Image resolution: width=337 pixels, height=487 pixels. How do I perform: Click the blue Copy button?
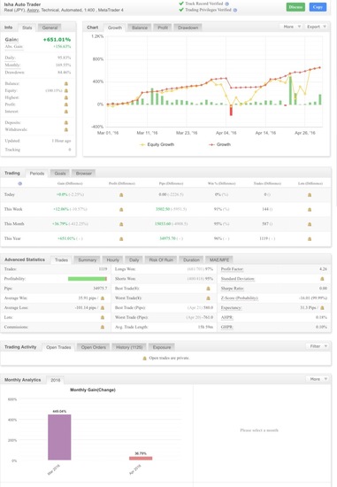click(x=318, y=7)
